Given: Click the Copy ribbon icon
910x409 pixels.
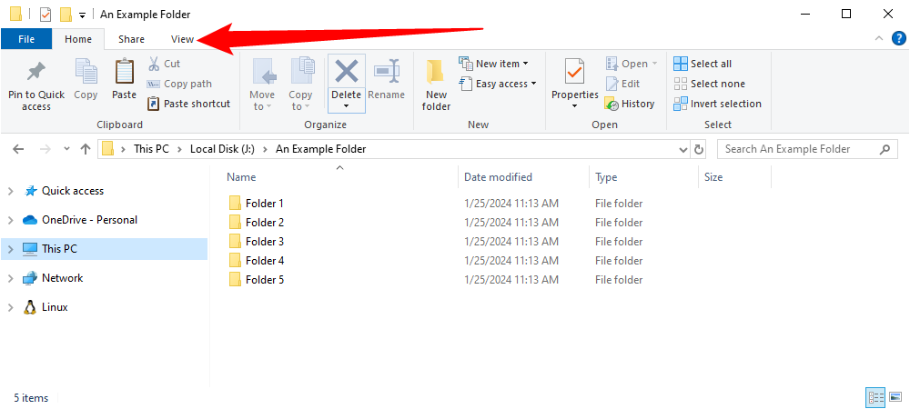Looking at the screenshot, I should click(x=86, y=72).
